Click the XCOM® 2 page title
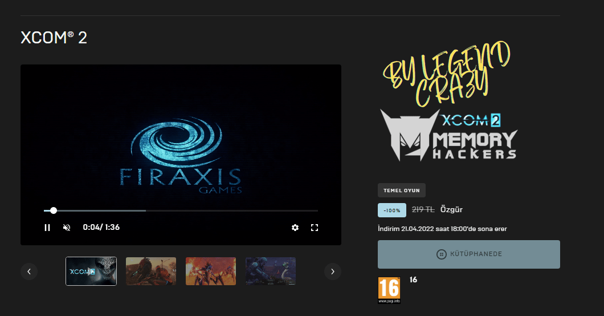The height and width of the screenshot is (316, 604). (x=54, y=38)
